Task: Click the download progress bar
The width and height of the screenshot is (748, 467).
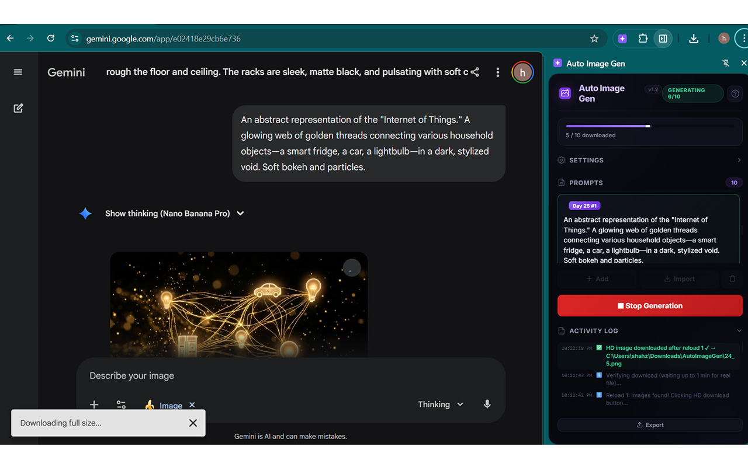Action: (650, 126)
